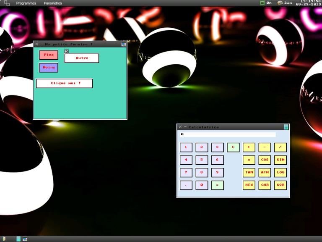This screenshot has height=242, width=322.
Task: Switch to Ma petite fenetre via taskbar icon
Action: [25, 239]
